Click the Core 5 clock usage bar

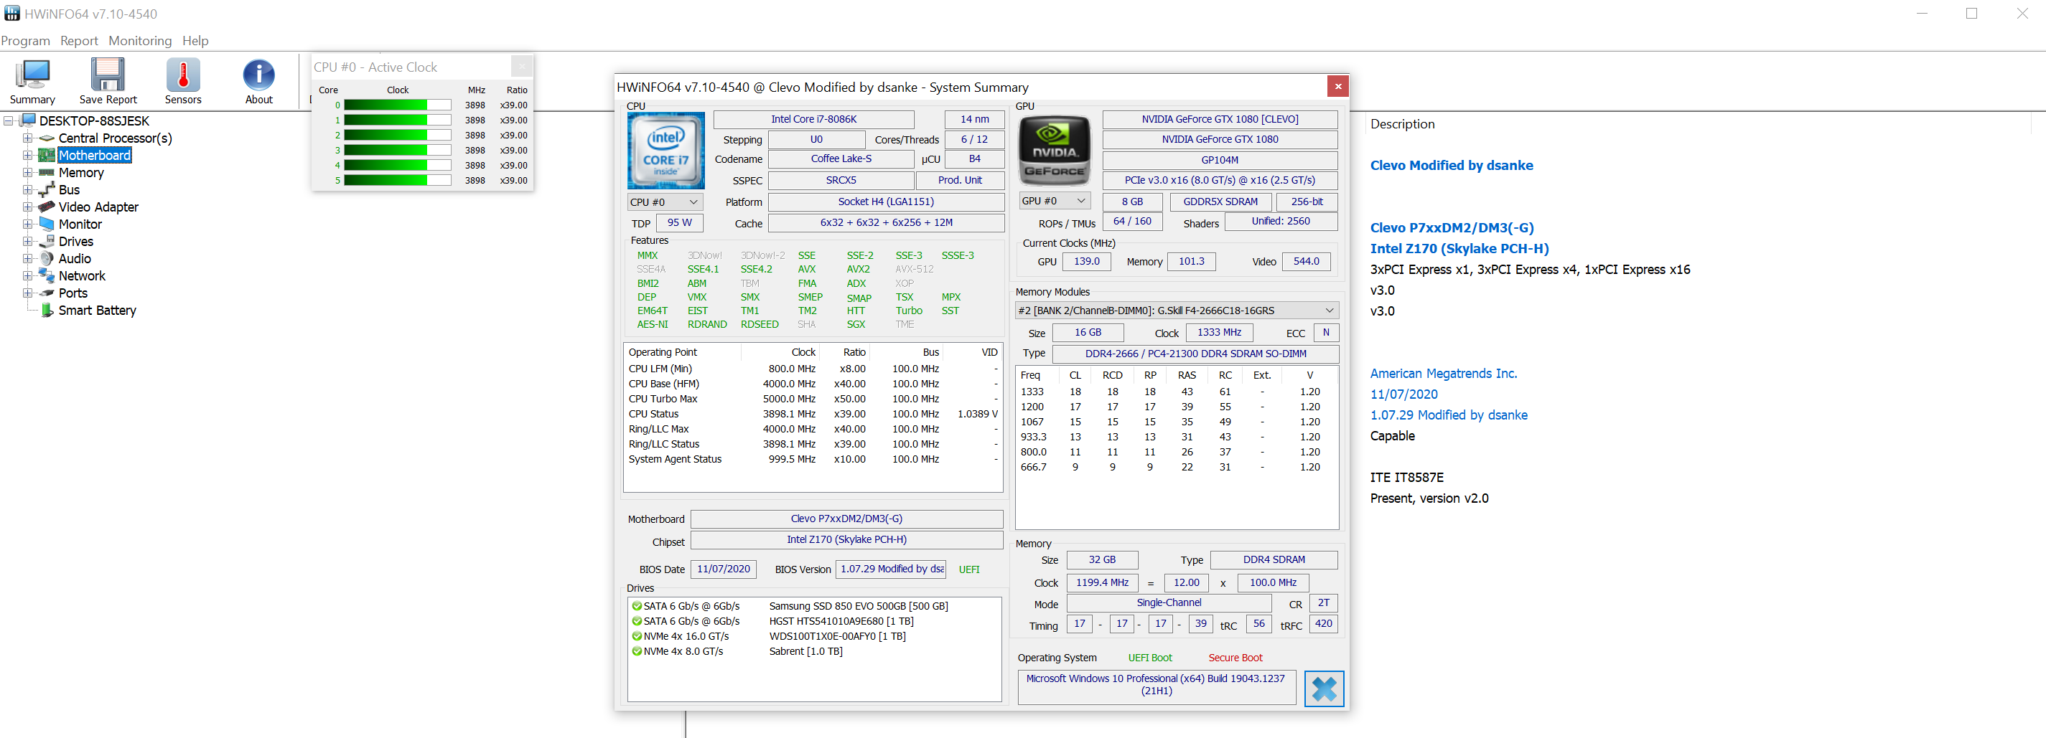pyautogui.click(x=397, y=180)
